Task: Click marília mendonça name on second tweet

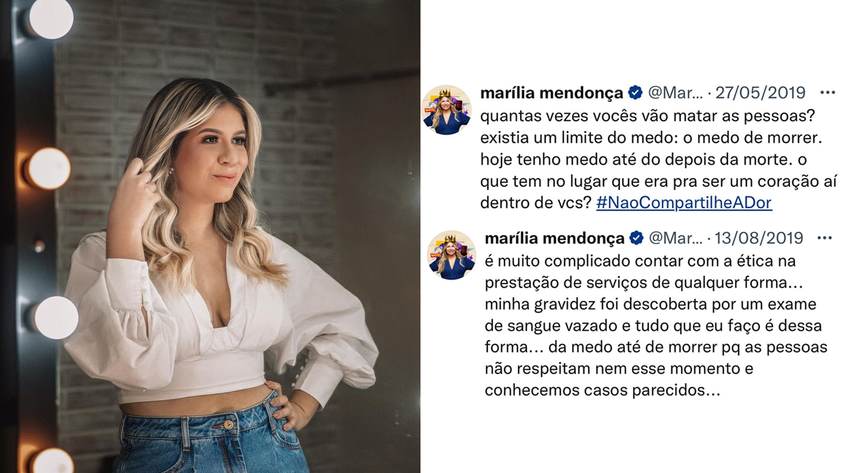Action: tap(554, 238)
